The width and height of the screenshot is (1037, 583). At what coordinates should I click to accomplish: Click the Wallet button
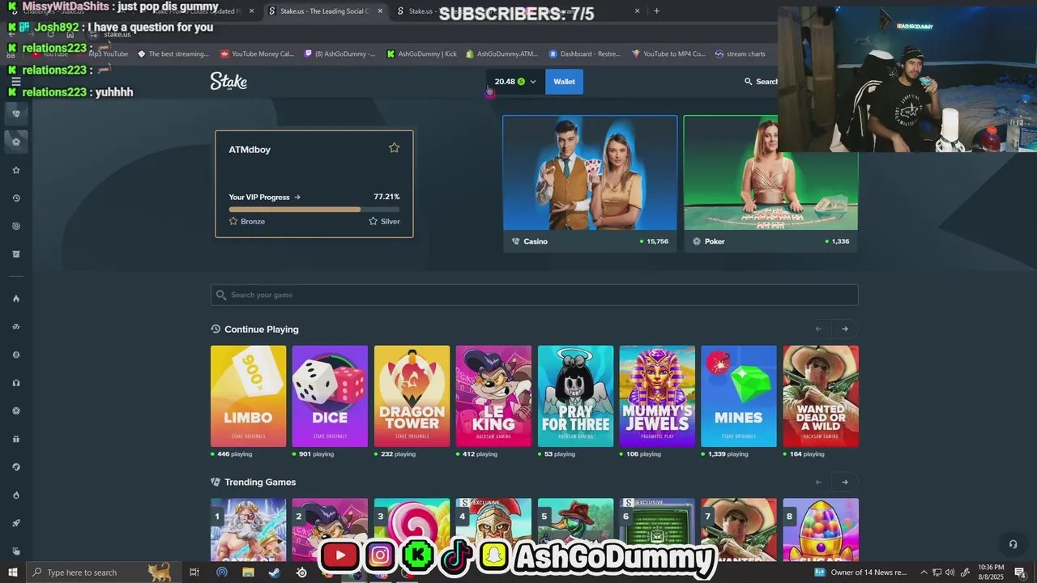pos(564,82)
